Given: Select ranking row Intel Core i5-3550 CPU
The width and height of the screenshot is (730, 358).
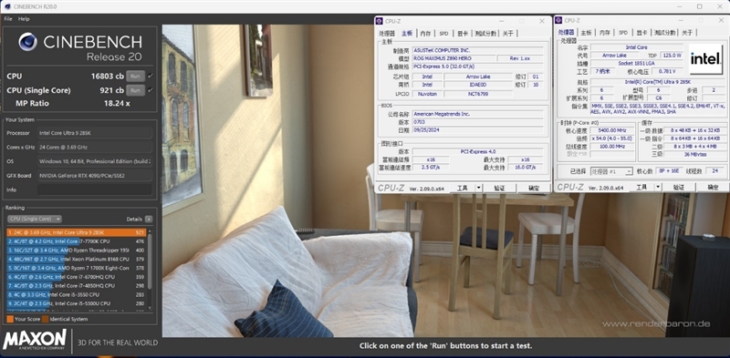Looking at the screenshot, I should [x=77, y=294].
